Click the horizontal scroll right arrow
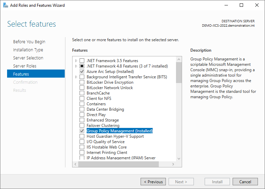Viewport: 265px width, 189px height. coord(173,164)
